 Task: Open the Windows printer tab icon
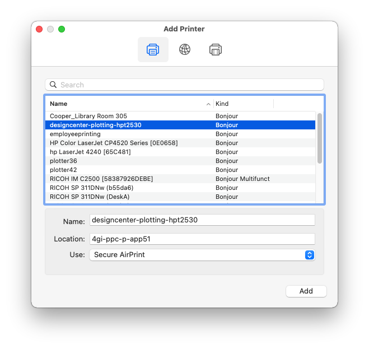pyautogui.click(x=216, y=50)
